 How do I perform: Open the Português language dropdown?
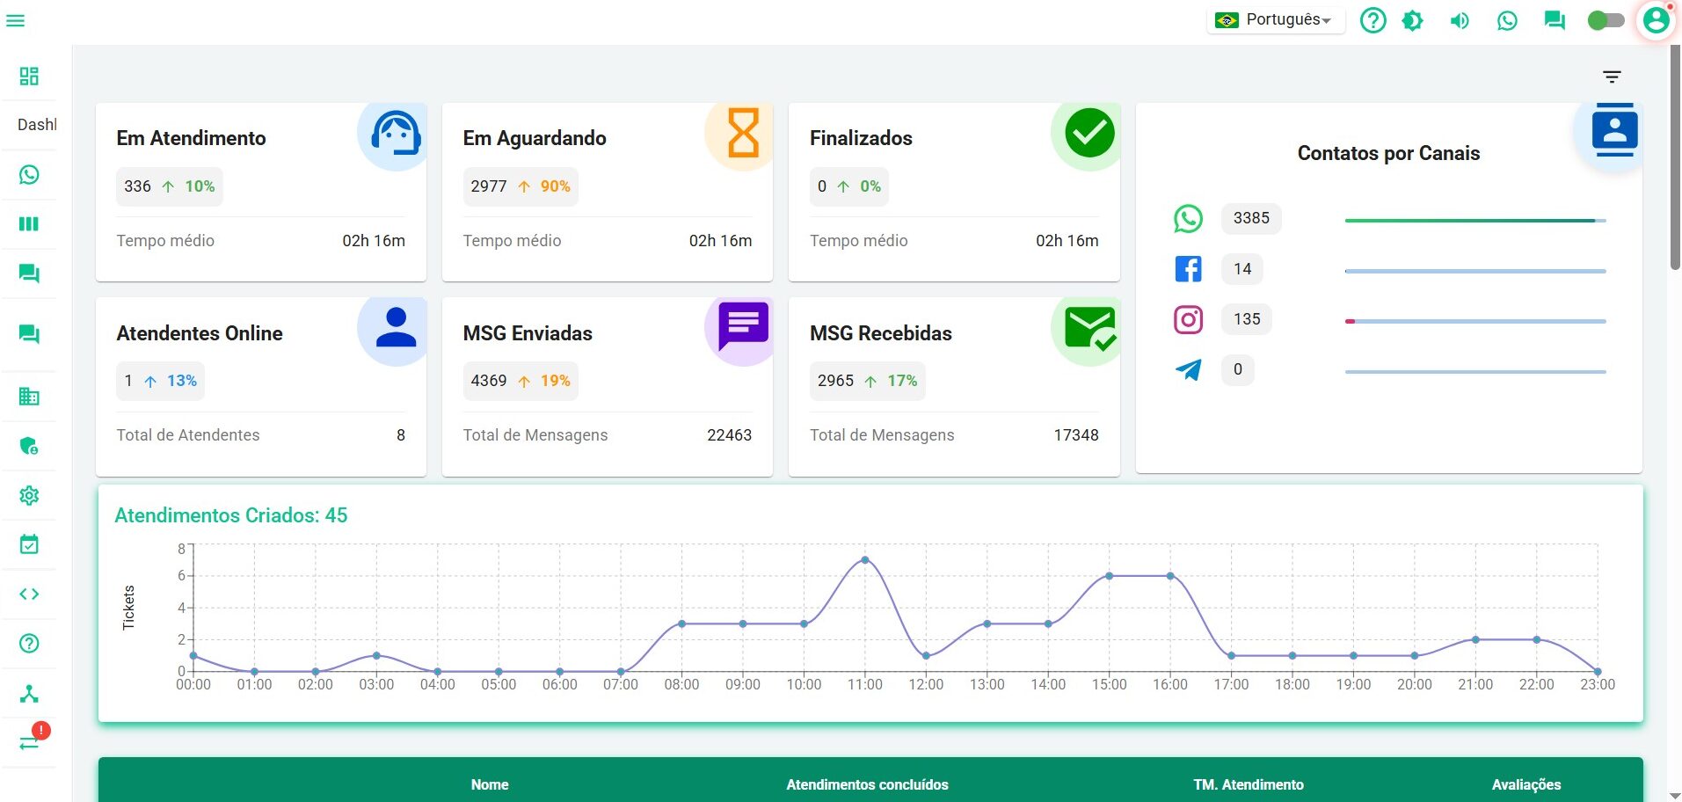click(x=1276, y=20)
